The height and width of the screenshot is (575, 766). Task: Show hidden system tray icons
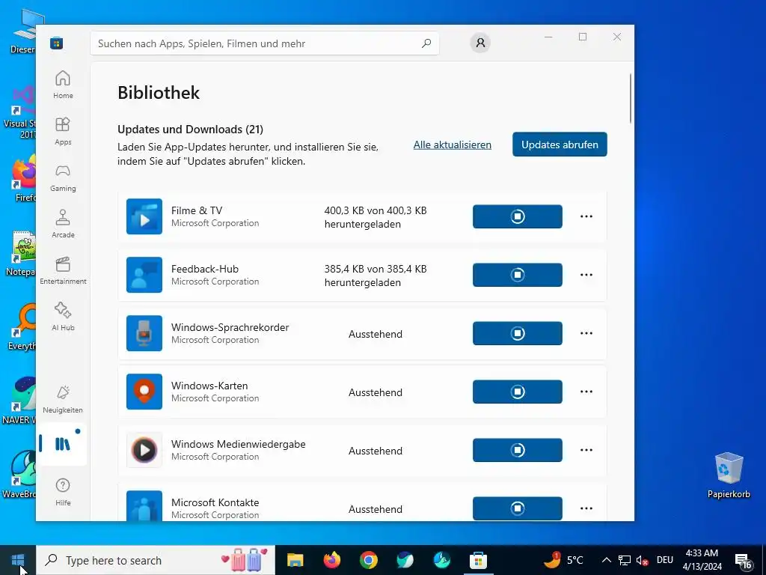606,560
